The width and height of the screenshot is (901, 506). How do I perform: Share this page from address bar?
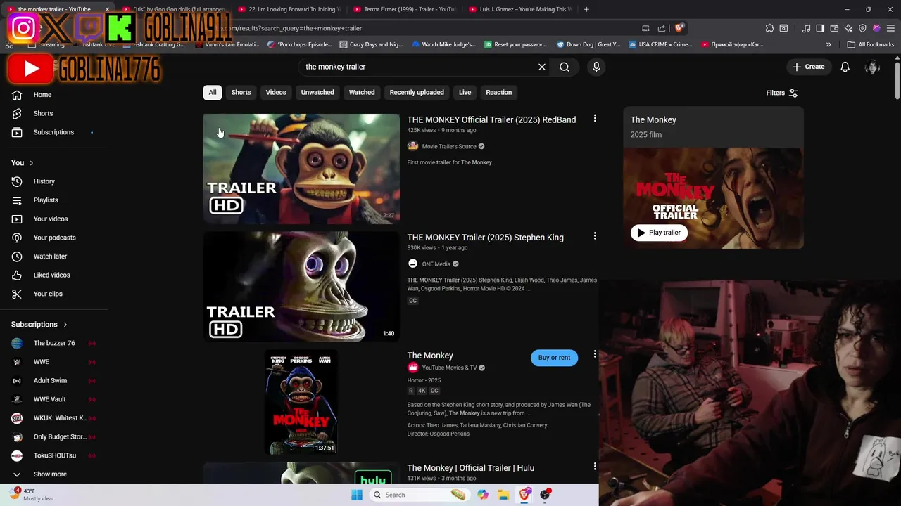click(x=661, y=28)
